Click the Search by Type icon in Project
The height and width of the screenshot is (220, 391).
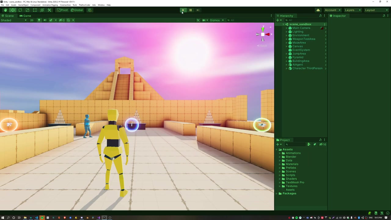pyautogui.click(x=309, y=145)
